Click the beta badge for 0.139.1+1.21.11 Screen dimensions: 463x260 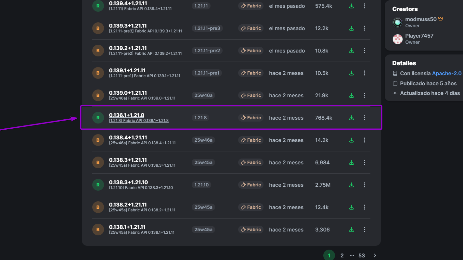click(98, 73)
